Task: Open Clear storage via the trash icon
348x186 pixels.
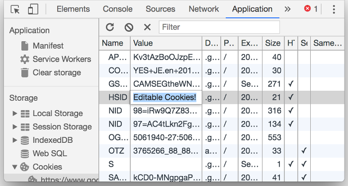Action: 25,72
